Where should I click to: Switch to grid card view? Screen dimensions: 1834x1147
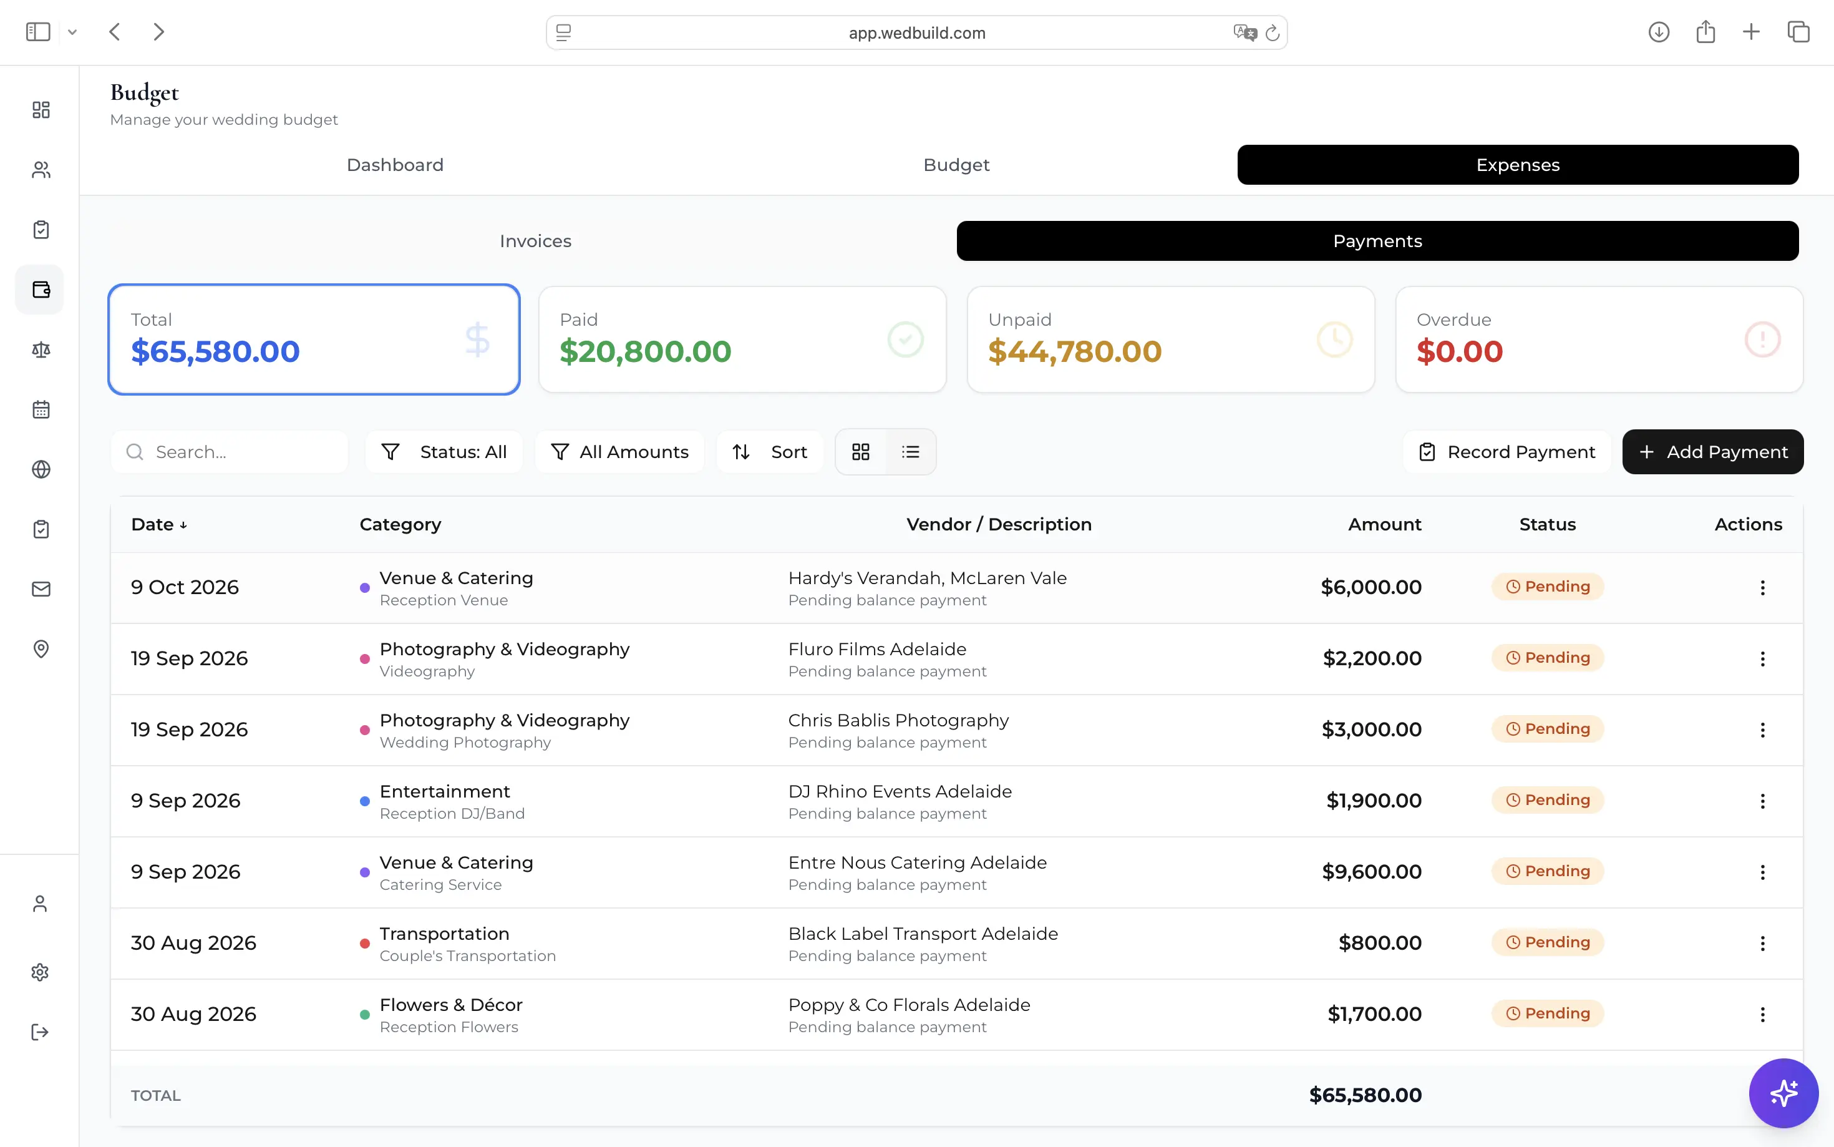tap(860, 452)
